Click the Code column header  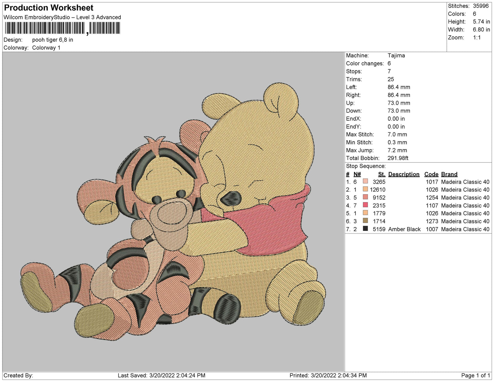click(x=431, y=174)
